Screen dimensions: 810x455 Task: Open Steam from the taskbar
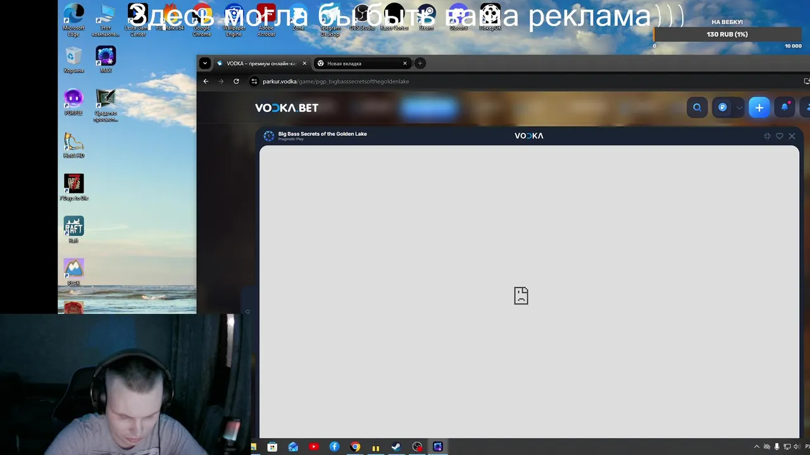396,447
